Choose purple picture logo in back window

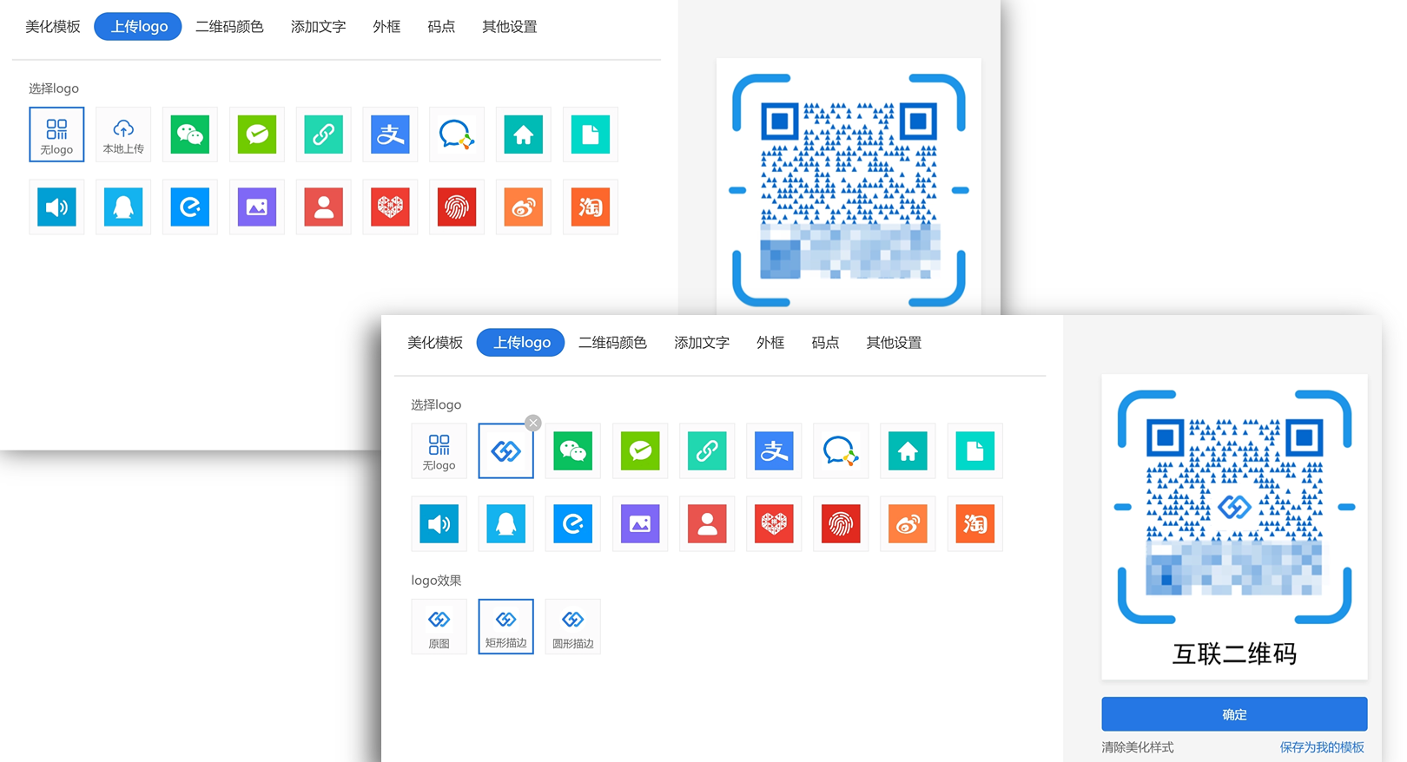(257, 207)
